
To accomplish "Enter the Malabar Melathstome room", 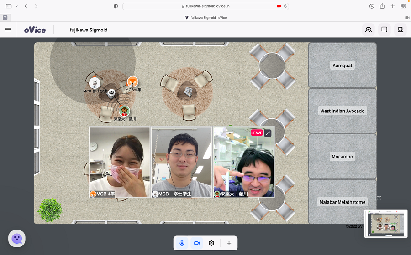I will click(342, 202).
